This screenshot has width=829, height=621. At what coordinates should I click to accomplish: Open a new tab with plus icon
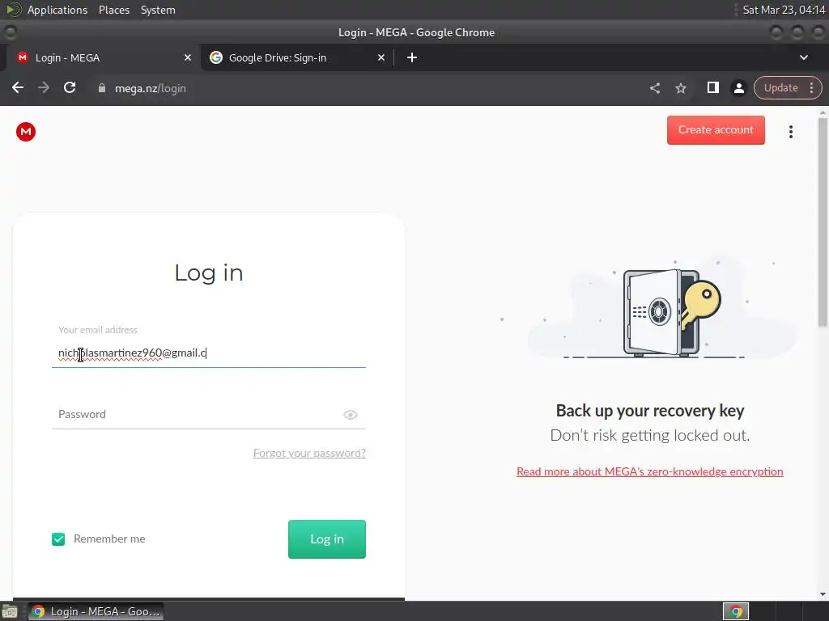(x=412, y=57)
